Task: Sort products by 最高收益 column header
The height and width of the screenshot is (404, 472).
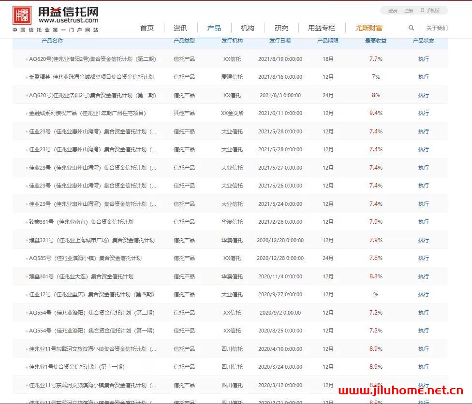Action: [x=374, y=41]
